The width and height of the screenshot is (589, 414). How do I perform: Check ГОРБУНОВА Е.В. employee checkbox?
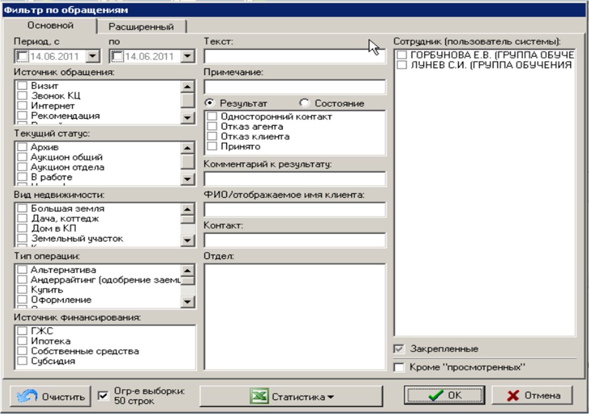(400, 55)
